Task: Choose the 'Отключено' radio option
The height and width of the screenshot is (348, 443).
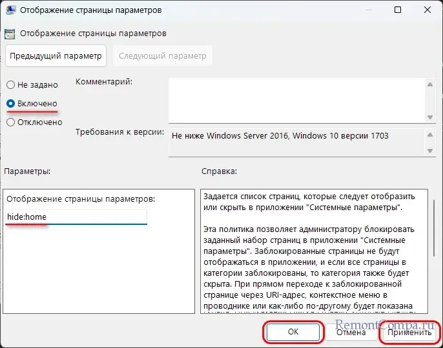Action: (11, 122)
